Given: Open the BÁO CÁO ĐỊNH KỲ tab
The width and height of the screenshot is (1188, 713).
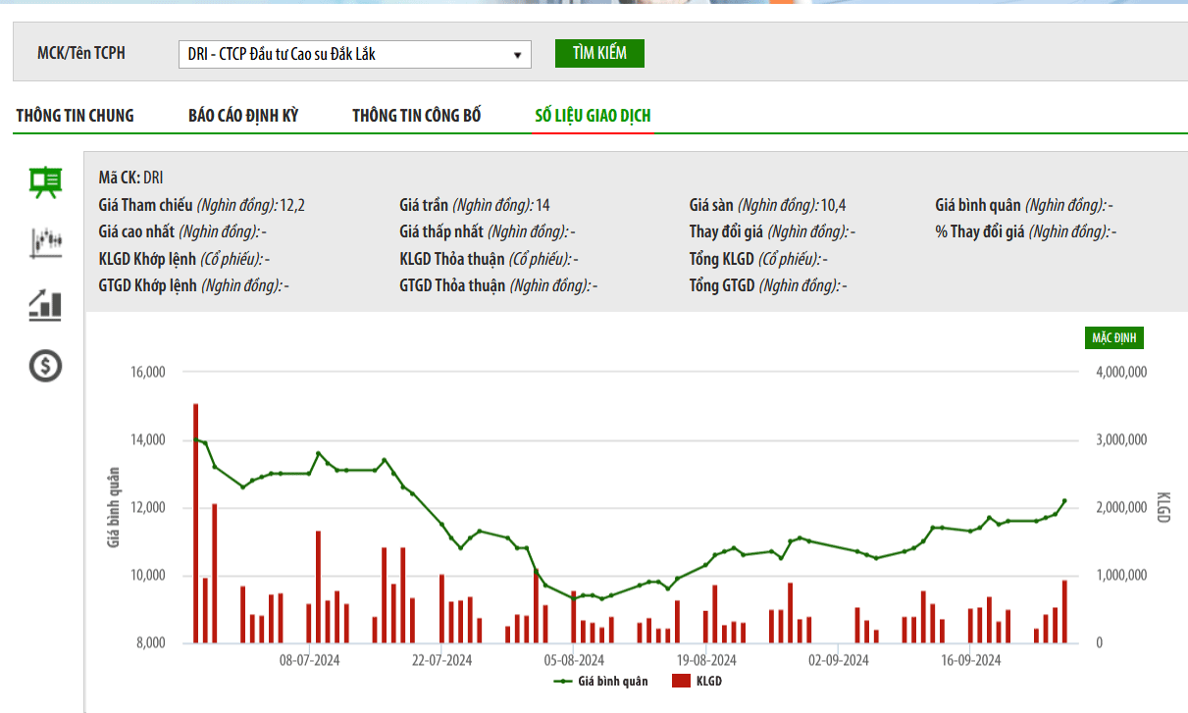Looking at the screenshot, I should pyautogui.click(x=243, y=116).
